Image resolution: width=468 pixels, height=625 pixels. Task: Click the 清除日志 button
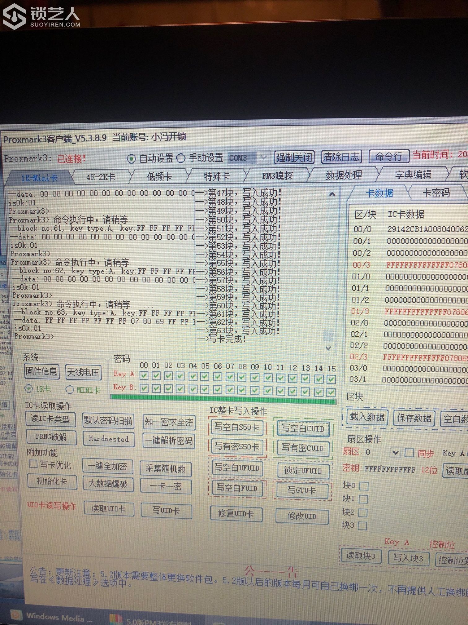click(x=341, y=157)
